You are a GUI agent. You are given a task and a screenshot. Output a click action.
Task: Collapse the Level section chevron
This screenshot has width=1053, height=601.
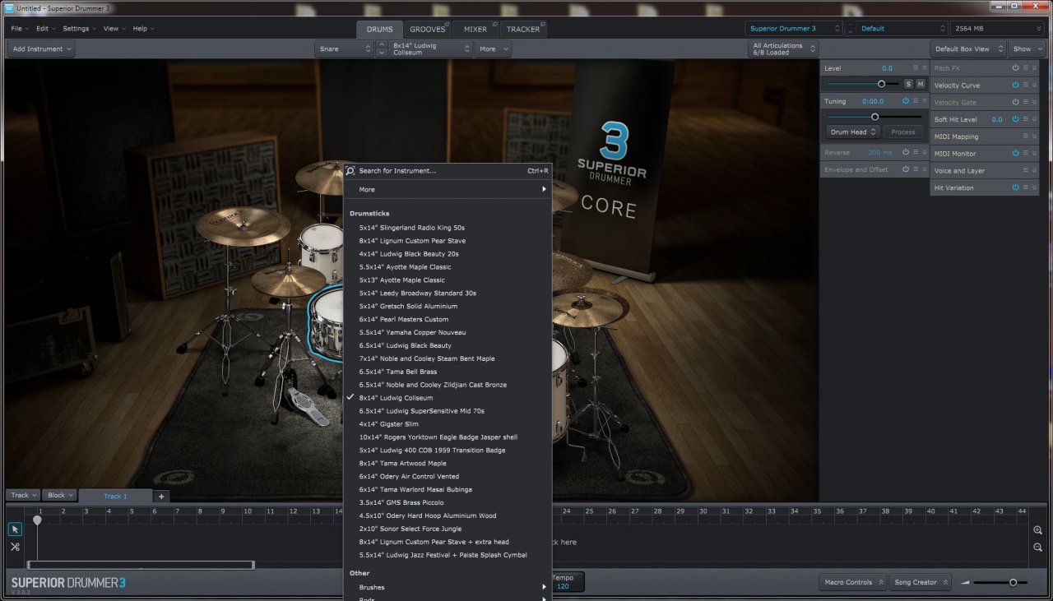tap(925, 68)
